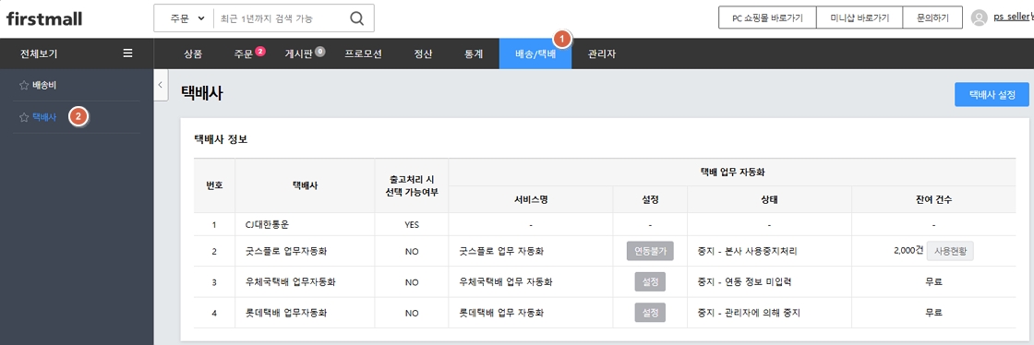The image size is (1034, 345).
Task: Click 설정 button for 롯데택배 업무 자동화
Action: click(650, 312)
